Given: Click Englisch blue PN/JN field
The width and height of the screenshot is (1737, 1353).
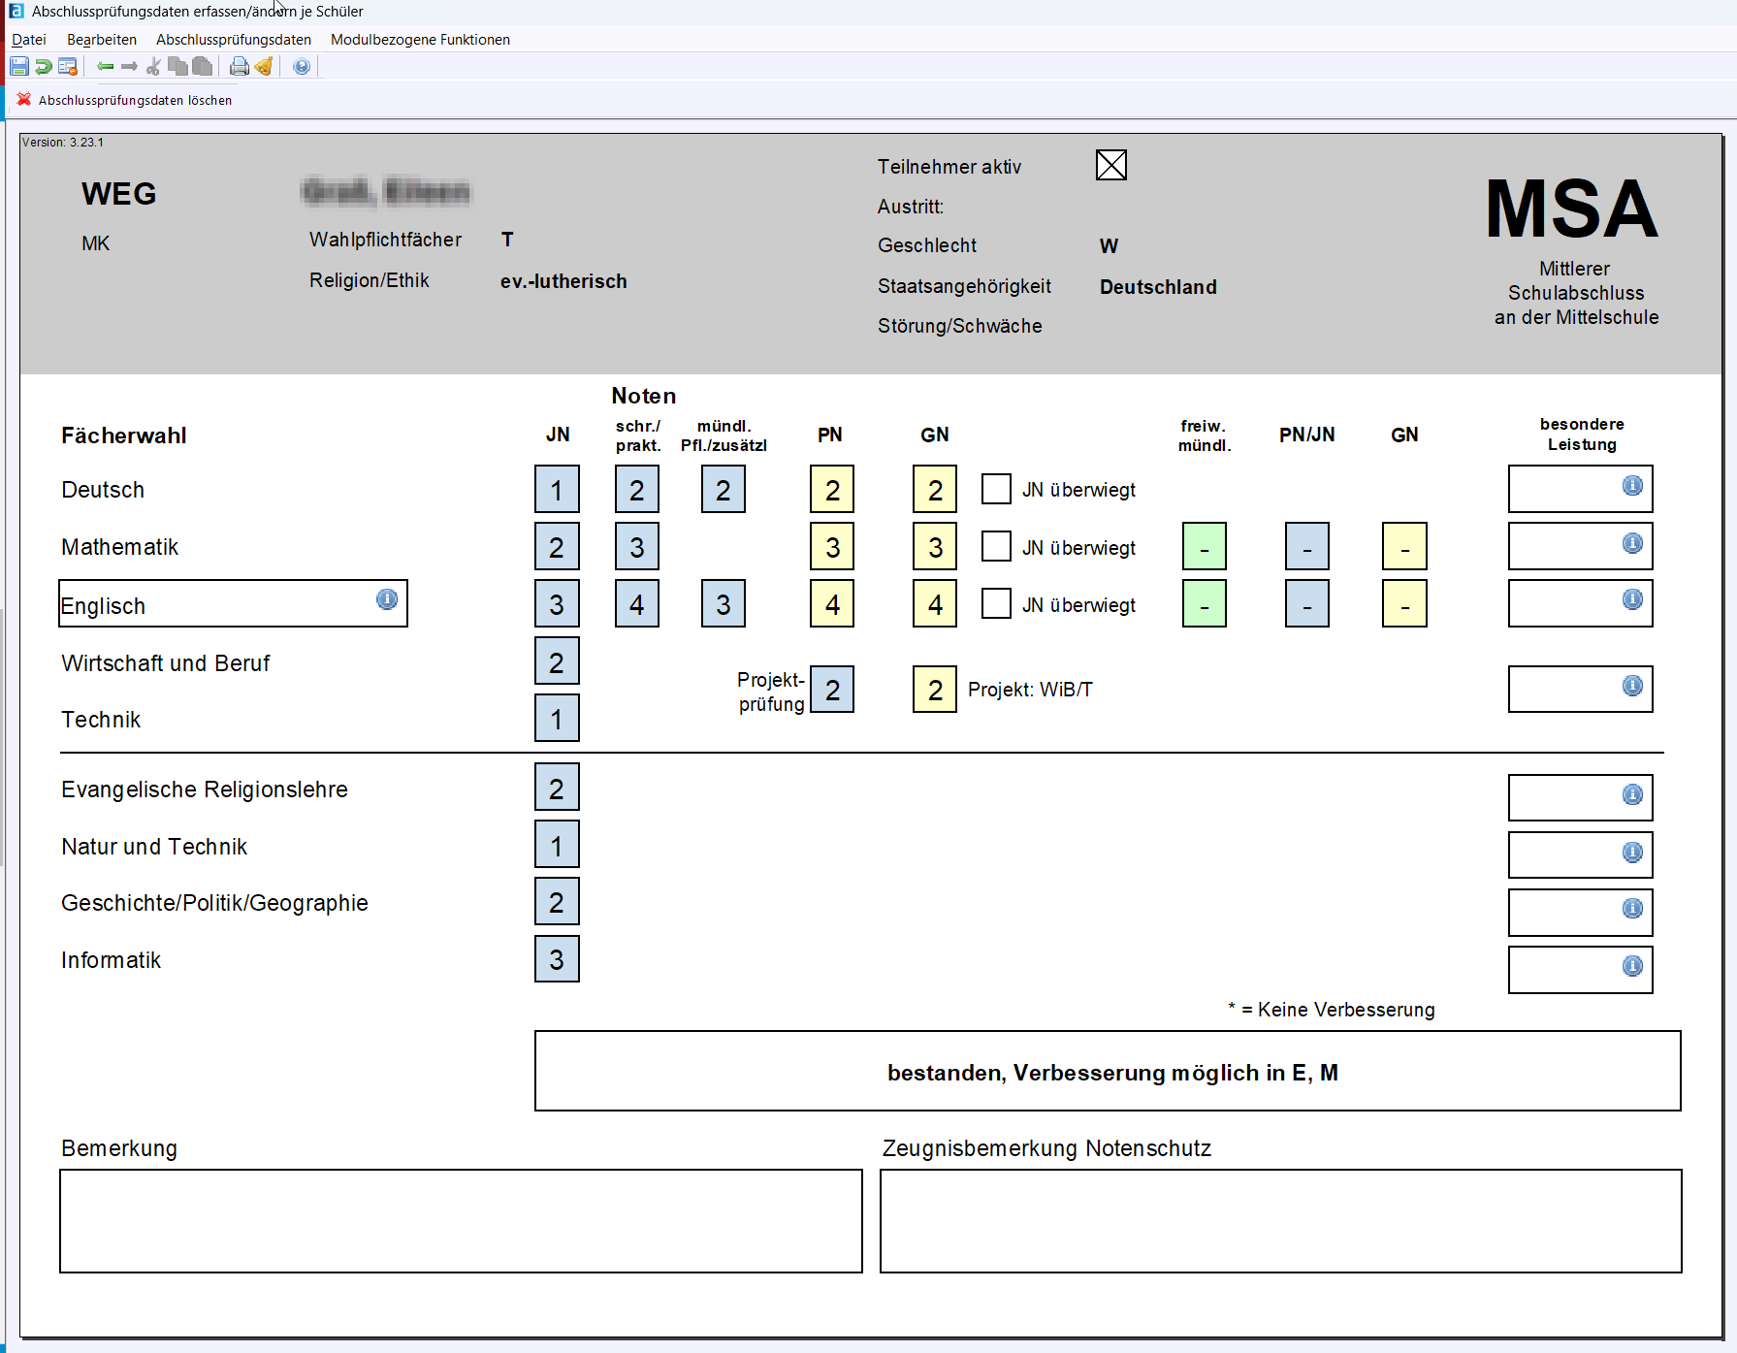Looking at the screenshot, I should 1307,603.
